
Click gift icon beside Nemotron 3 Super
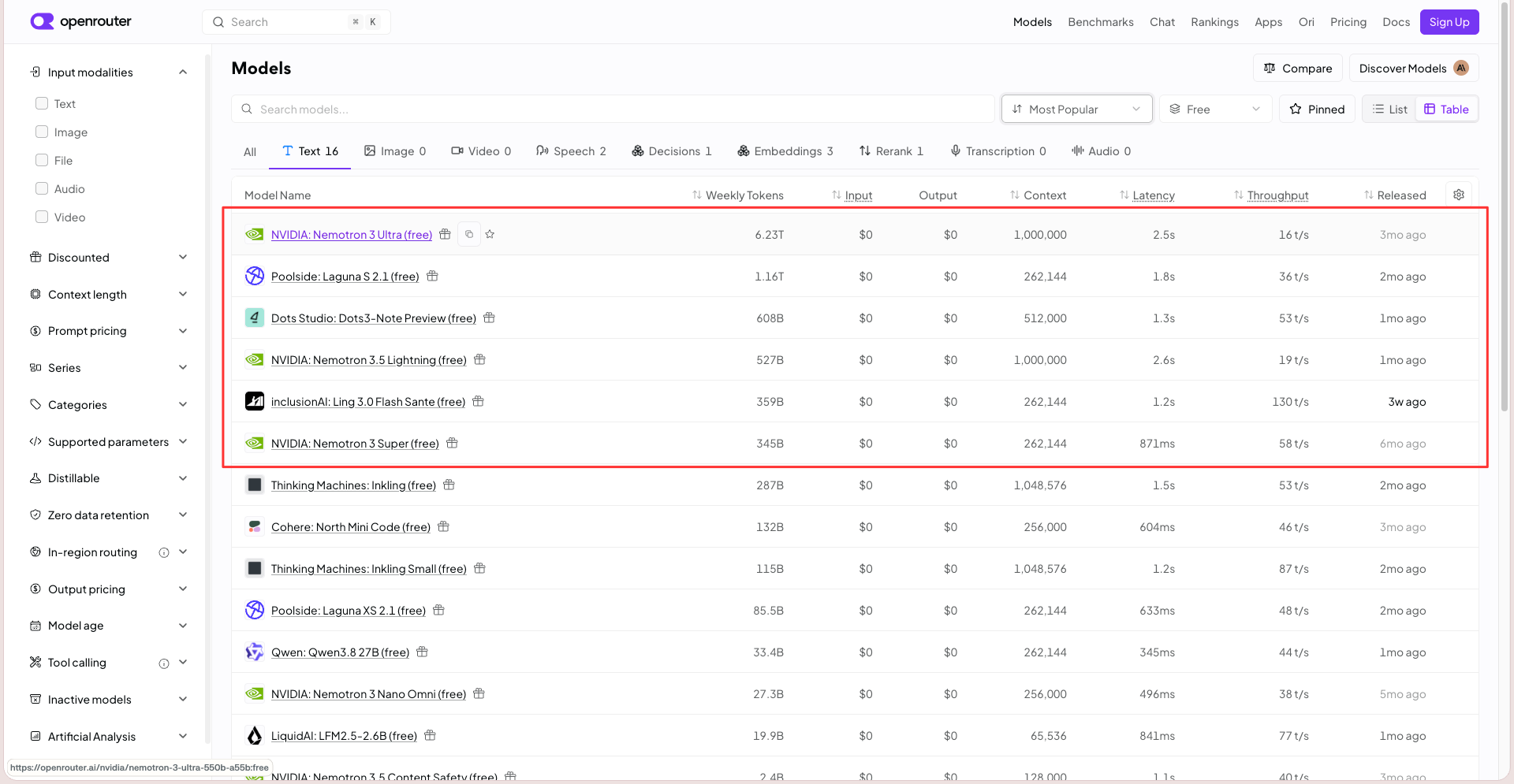point(452,443)
